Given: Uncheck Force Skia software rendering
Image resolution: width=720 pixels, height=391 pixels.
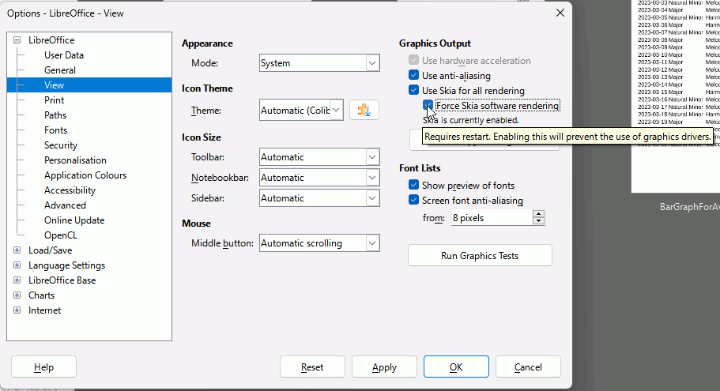Looking at the screenshot, I should [x=428, y=105].
